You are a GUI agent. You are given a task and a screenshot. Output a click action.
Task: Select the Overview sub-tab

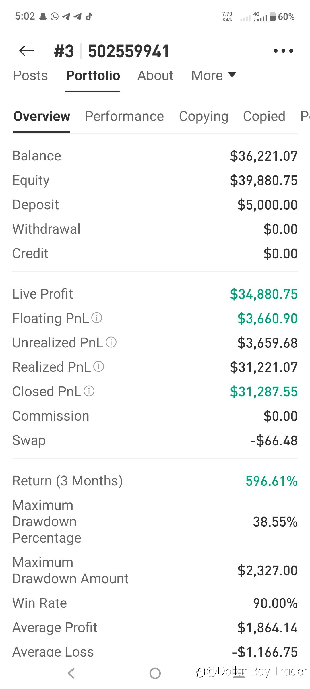tap(42, 116)
